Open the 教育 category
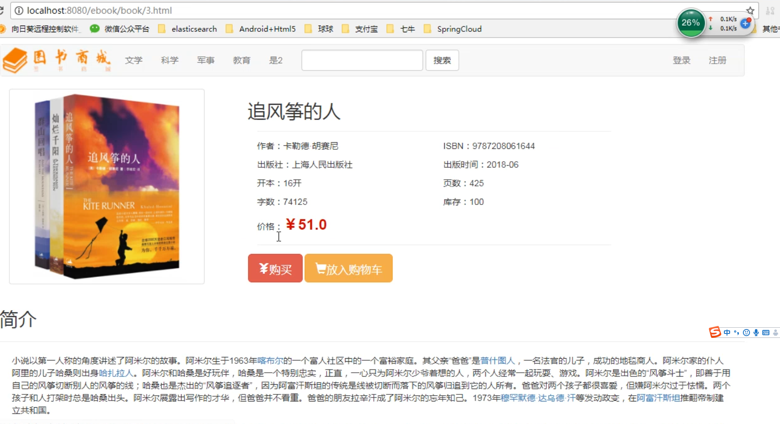The width and height of the screenshot is (780, 424). 242,61
